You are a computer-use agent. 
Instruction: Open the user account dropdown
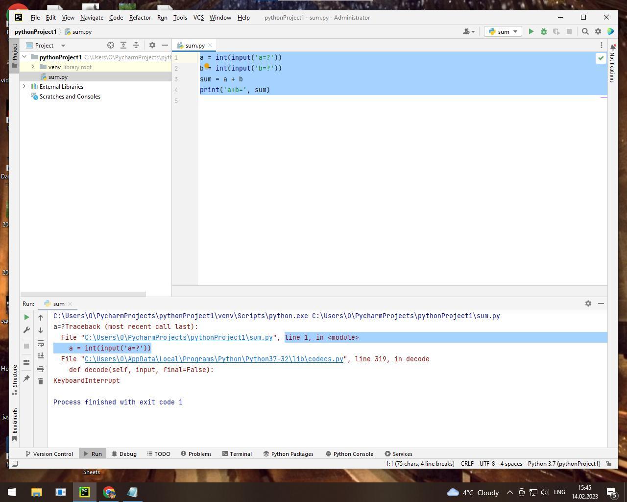click(x=469, y=31)
